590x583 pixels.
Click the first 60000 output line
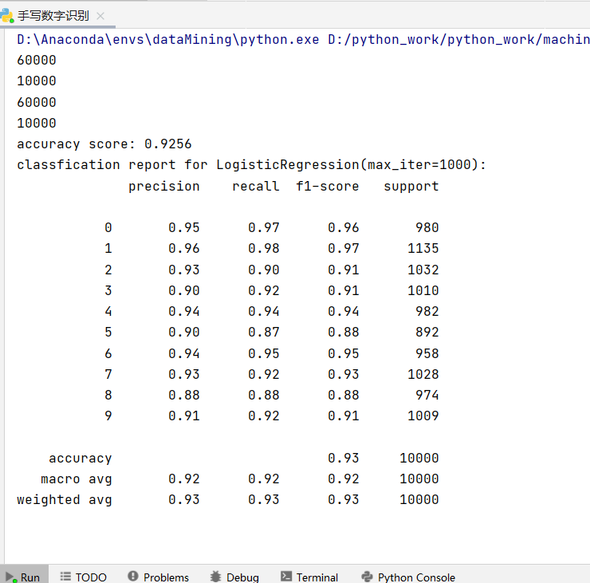[x=37, y=60]
